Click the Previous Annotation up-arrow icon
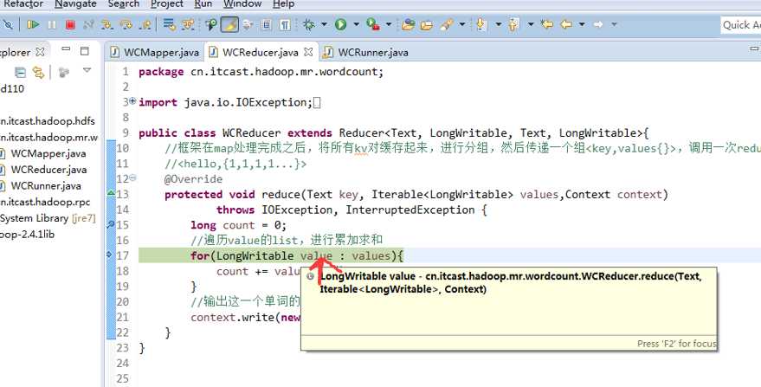 514,24
